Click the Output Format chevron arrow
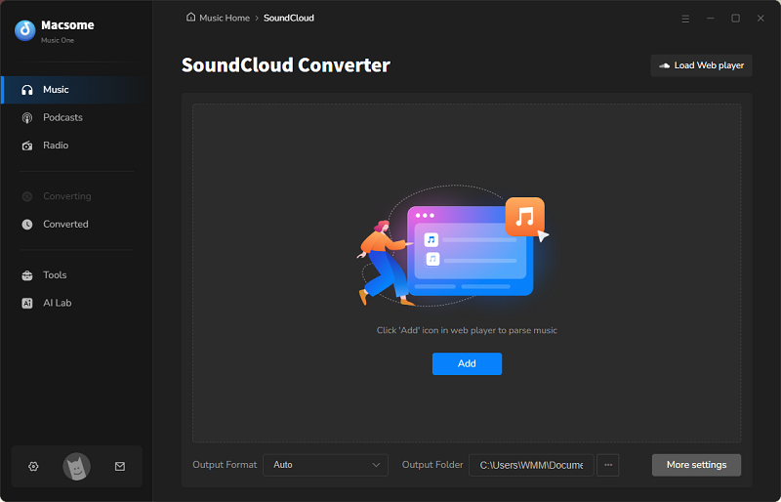This screenshot has height=502, width=781. (376, 465)
